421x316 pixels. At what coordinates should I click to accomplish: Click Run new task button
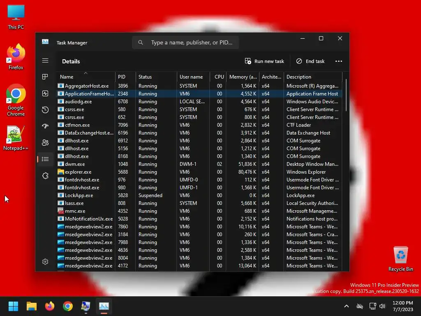pos(264,61)
